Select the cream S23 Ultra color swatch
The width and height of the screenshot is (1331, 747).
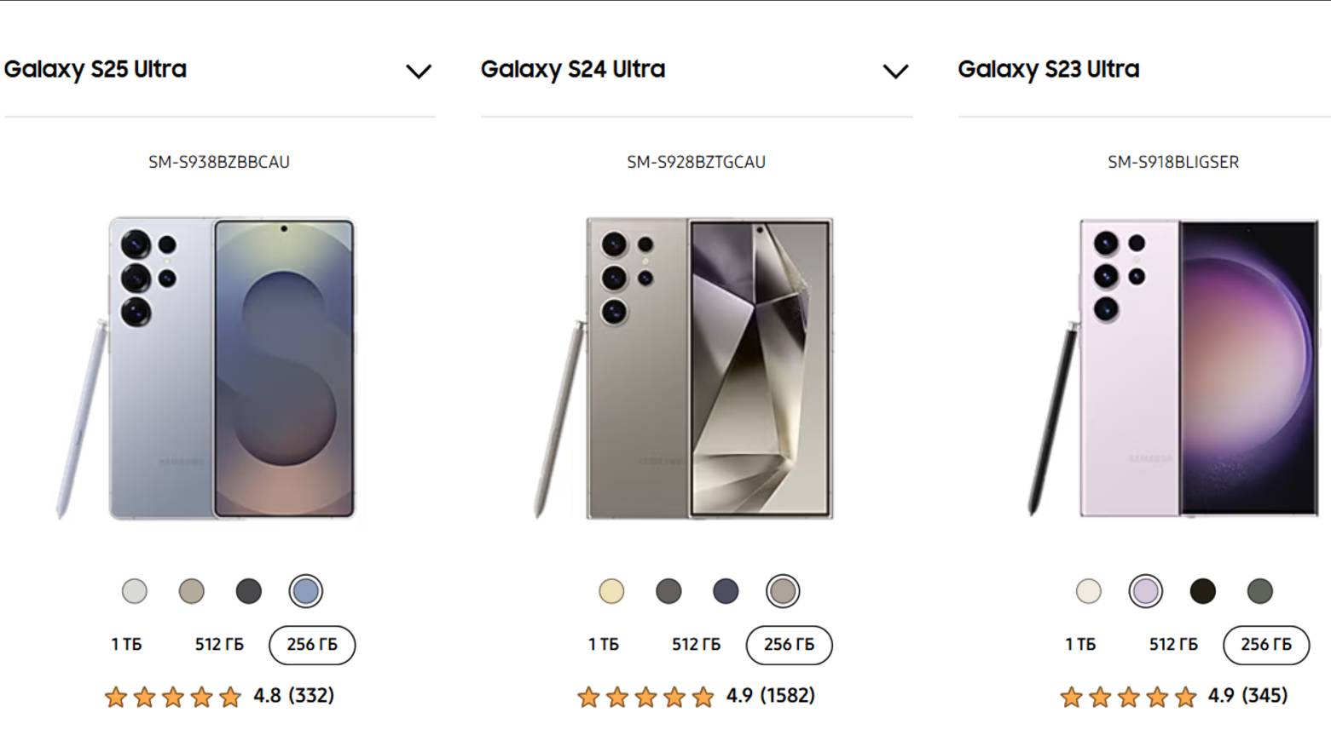[x=1089, y=591]
